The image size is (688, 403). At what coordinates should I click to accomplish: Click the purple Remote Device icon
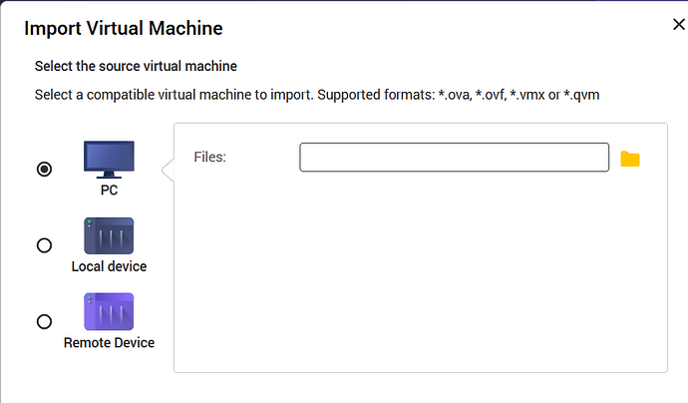pos(109,312)
